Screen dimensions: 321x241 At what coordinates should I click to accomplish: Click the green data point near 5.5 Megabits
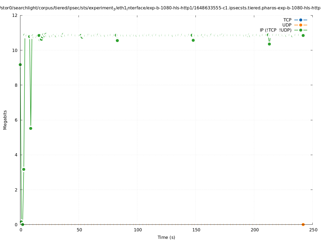click(x=31, y=128)
